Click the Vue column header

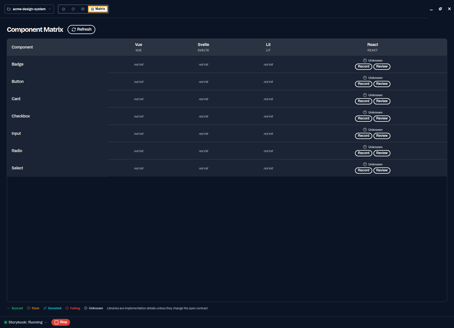138,47
